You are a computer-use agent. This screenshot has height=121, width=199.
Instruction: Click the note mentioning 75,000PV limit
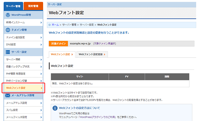click(x=106, y=100)
